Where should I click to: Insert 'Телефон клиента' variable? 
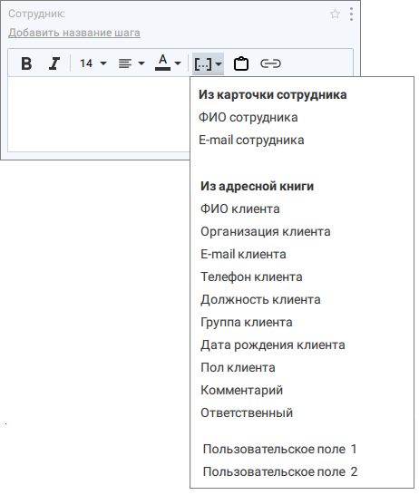[251, 277]
